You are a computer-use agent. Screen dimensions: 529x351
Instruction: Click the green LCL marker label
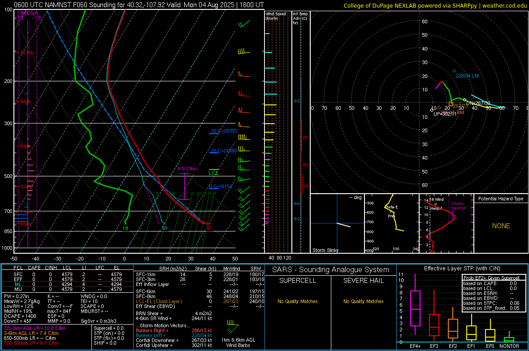click(x=213, y=173)
